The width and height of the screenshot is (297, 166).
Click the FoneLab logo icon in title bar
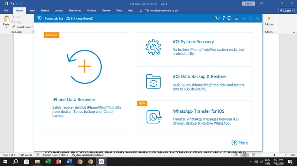point(39,18)
